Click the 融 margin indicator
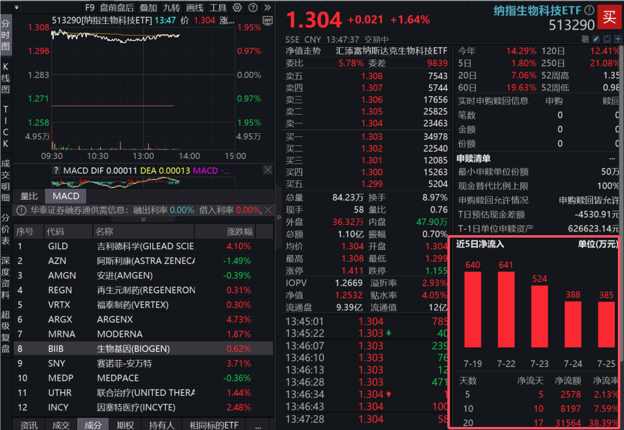Viewport: 624px width, 430px height. [x=585, y=38]
